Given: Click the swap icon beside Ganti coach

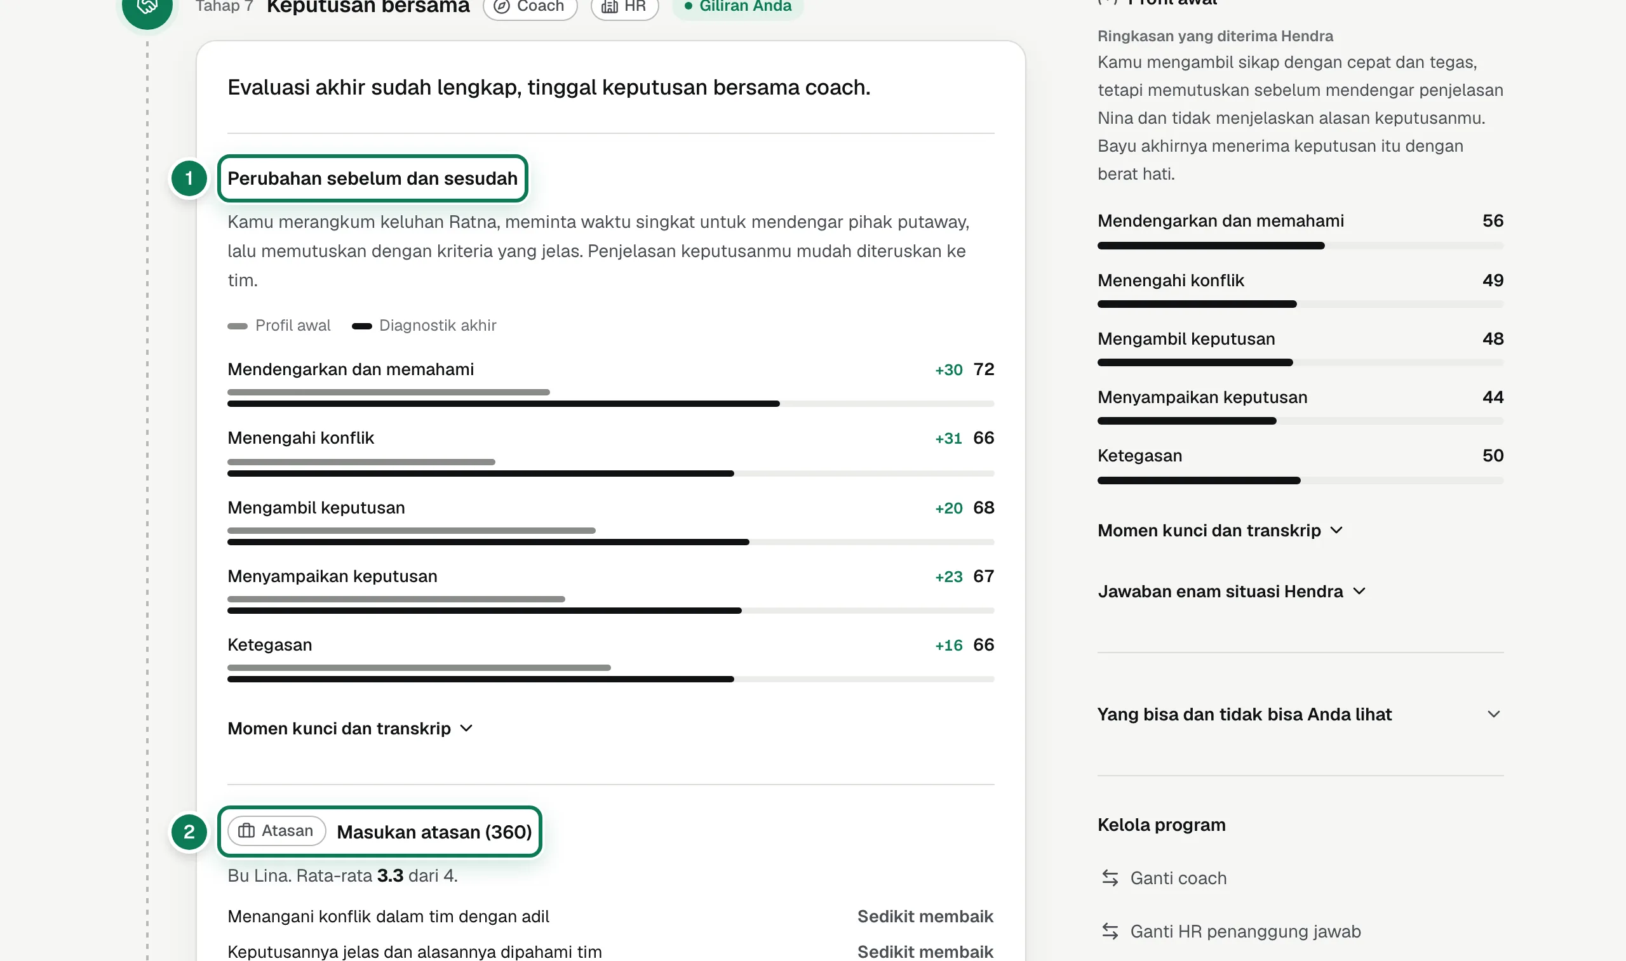Looking at the screenshot, I should [1110, 878].
